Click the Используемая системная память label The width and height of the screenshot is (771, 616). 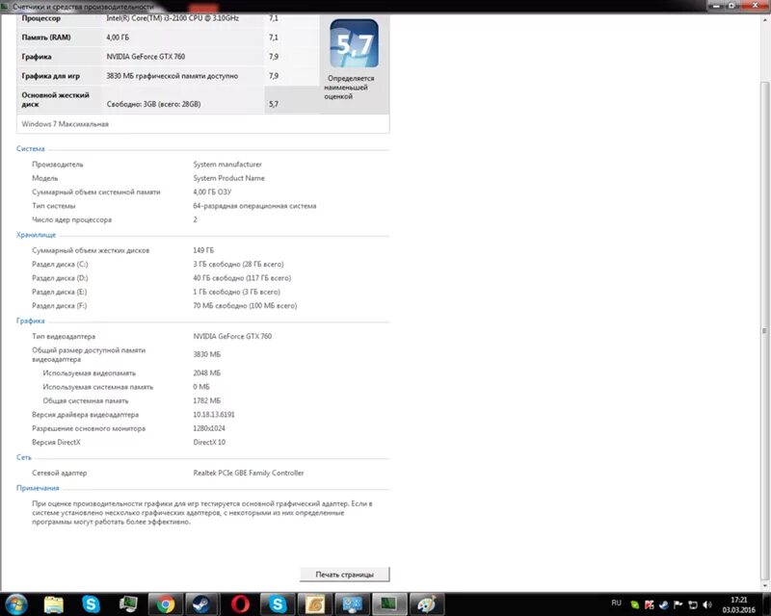click(x=98, y=387)
